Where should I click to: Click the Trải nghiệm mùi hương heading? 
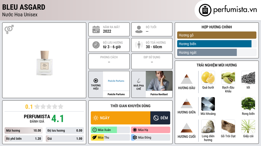tap(217, 65)
